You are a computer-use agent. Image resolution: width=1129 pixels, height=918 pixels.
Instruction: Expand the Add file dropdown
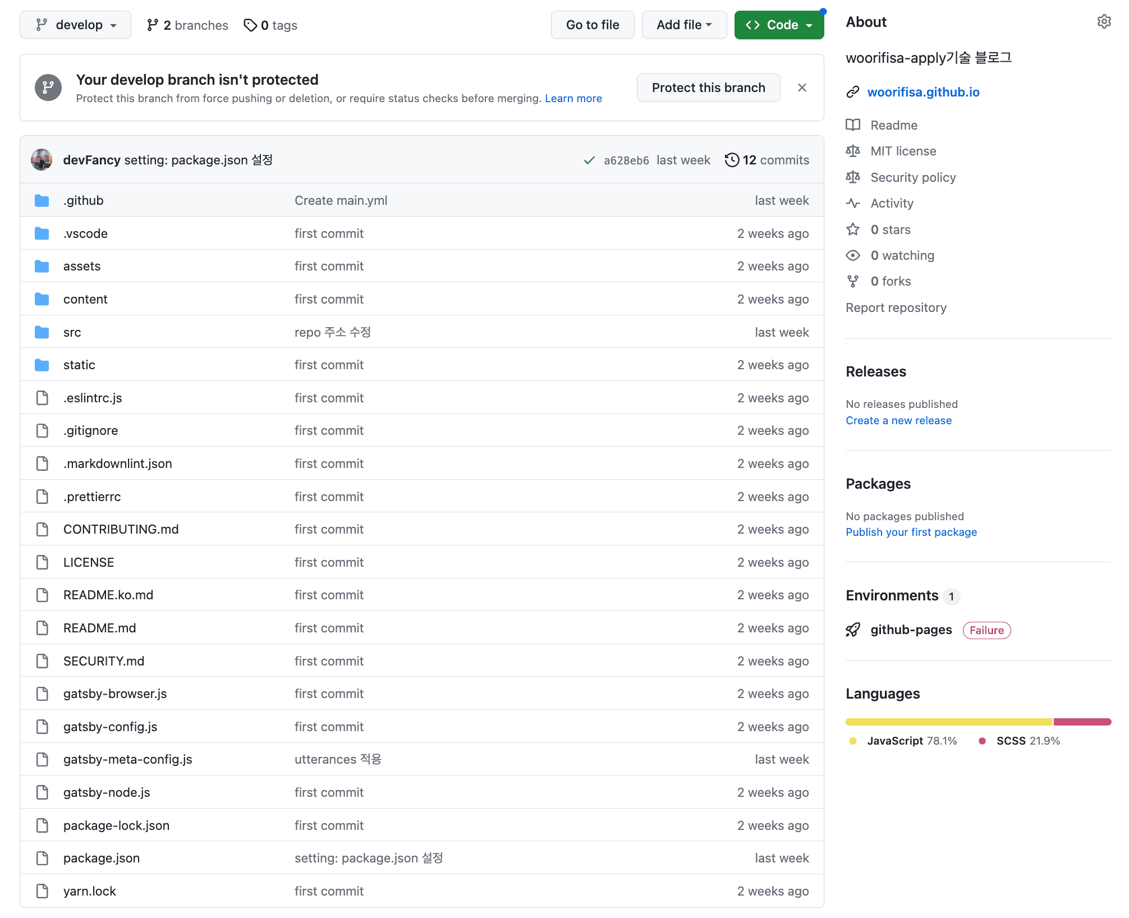pyautogui.click(x=684, y=25)
